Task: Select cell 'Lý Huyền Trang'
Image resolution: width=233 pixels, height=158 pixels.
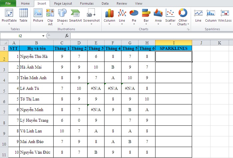Action: tap(36, 120)
